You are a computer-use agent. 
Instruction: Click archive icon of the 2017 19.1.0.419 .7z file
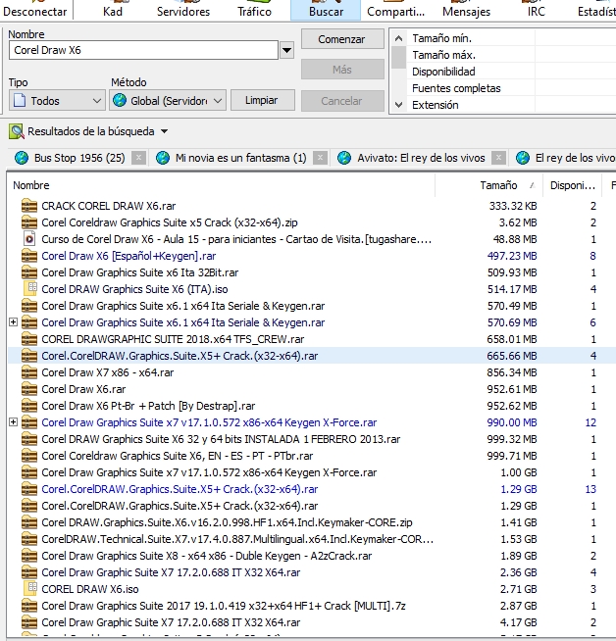(29, 606)
